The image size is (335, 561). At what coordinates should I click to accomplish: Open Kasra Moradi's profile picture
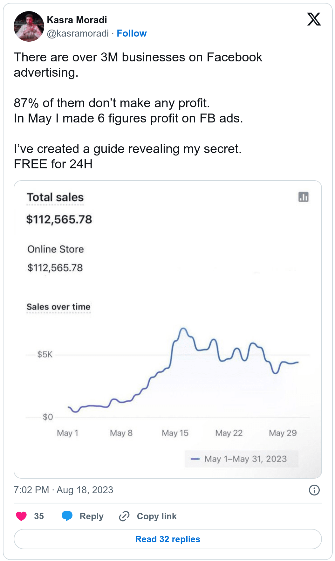pyautogui.click(x=29, y=26)
